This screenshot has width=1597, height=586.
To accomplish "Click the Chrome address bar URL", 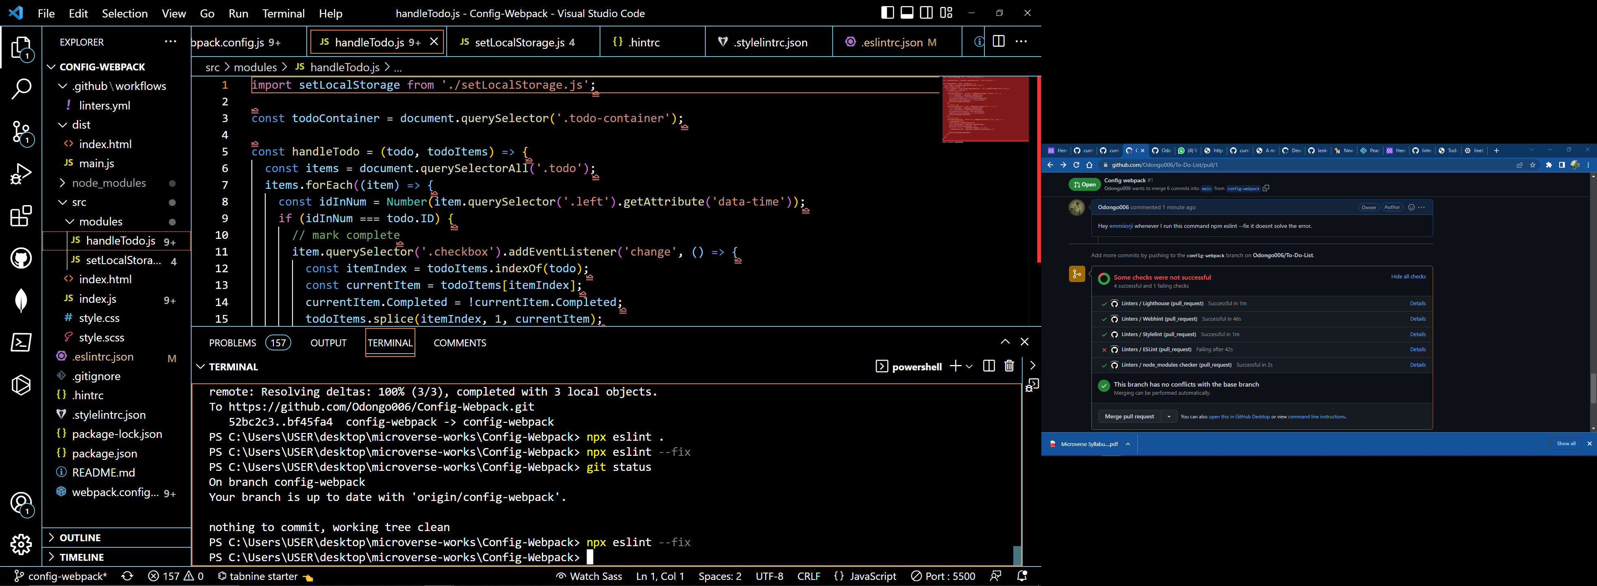I will pos(1164,165).
